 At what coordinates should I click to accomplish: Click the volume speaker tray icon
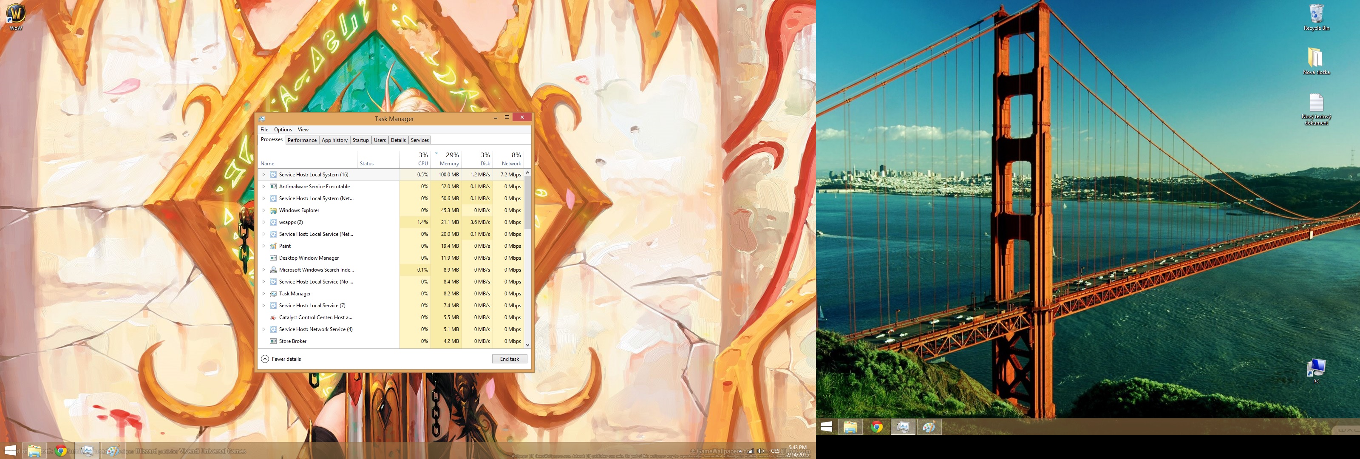[760, 450]
